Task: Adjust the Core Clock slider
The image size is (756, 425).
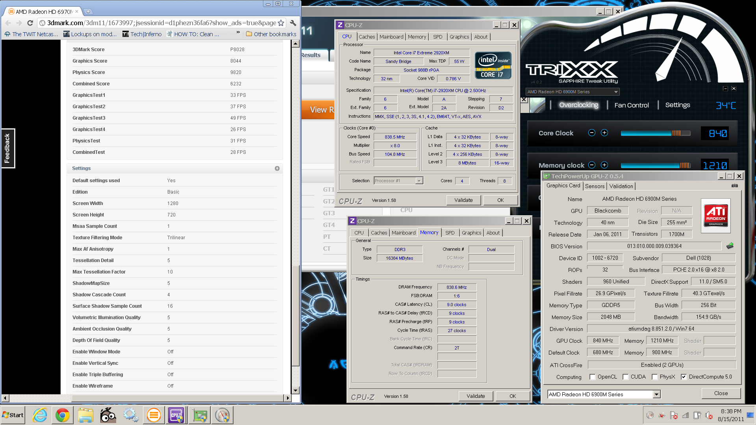Action: 656,133
